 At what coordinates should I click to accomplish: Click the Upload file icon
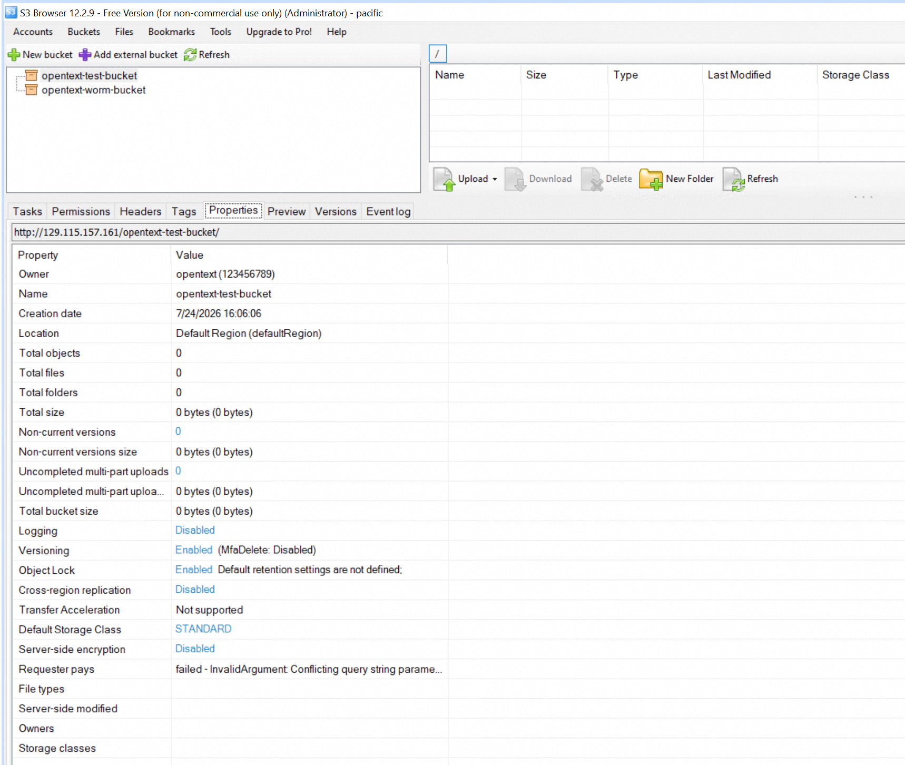(x=444, y=179)
